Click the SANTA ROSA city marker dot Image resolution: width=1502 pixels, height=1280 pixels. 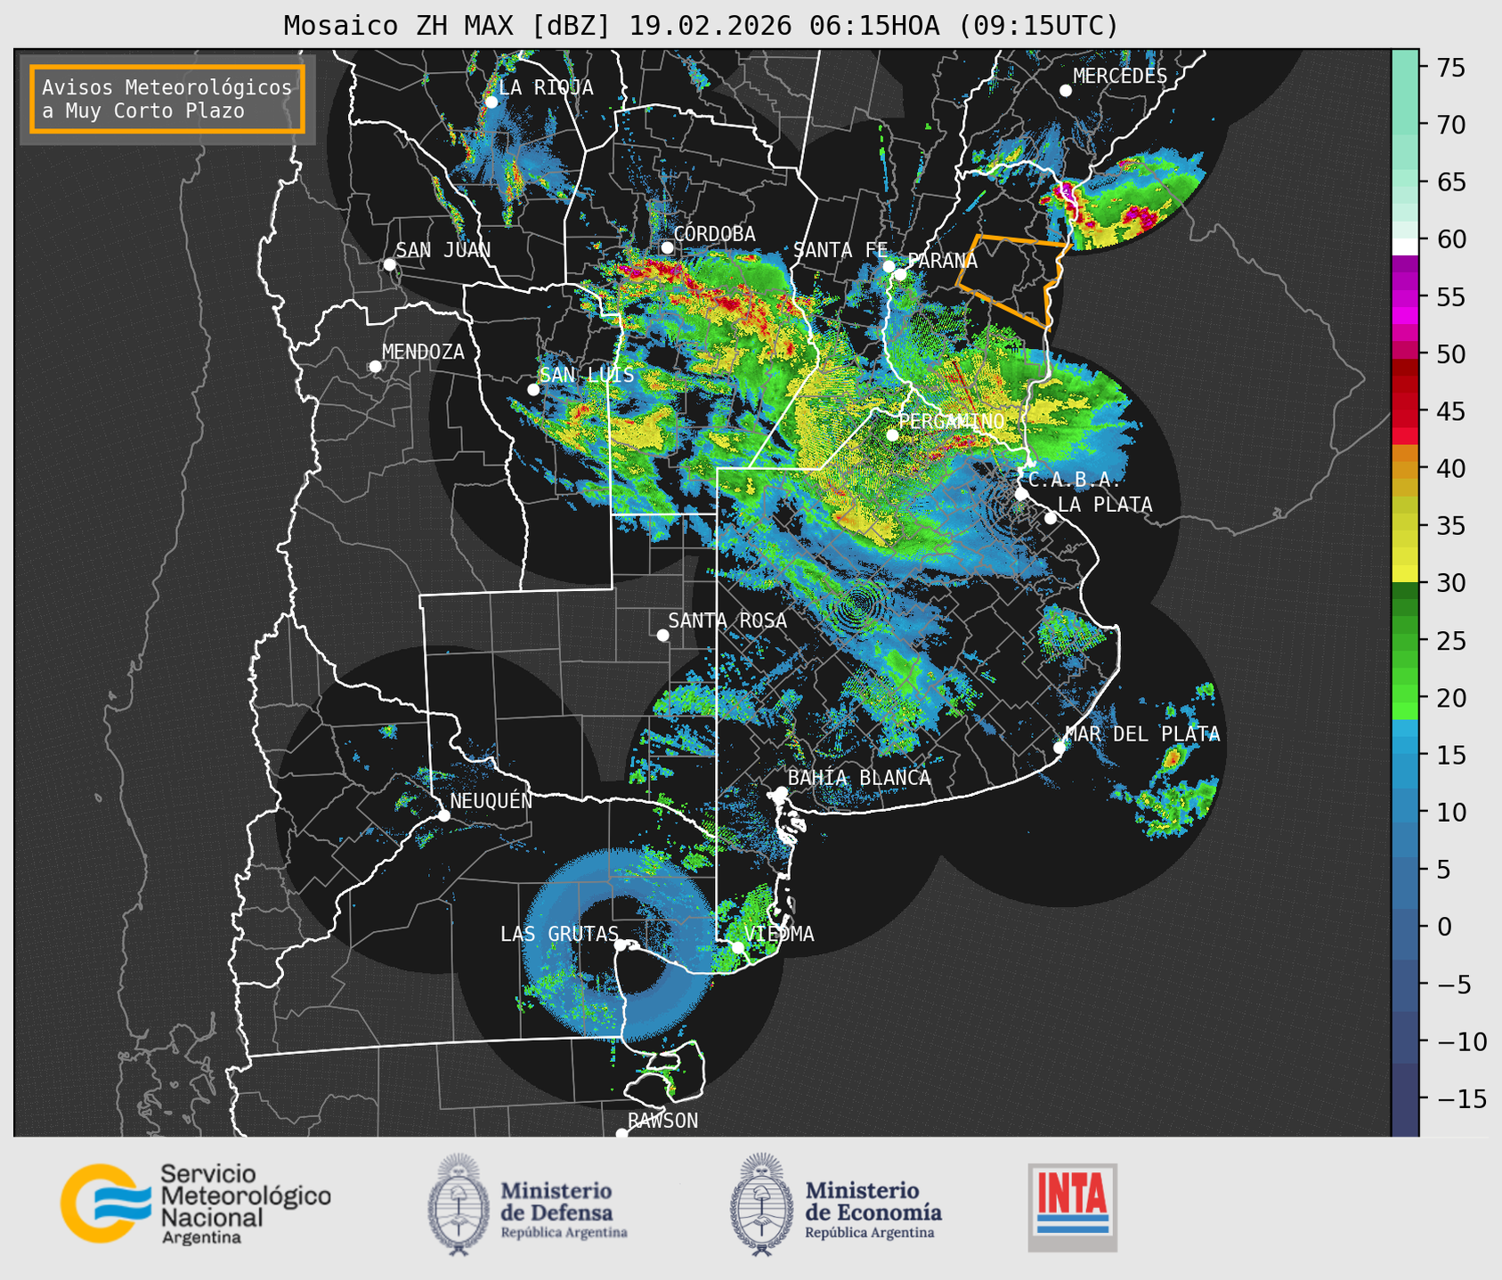click(662, 635)
